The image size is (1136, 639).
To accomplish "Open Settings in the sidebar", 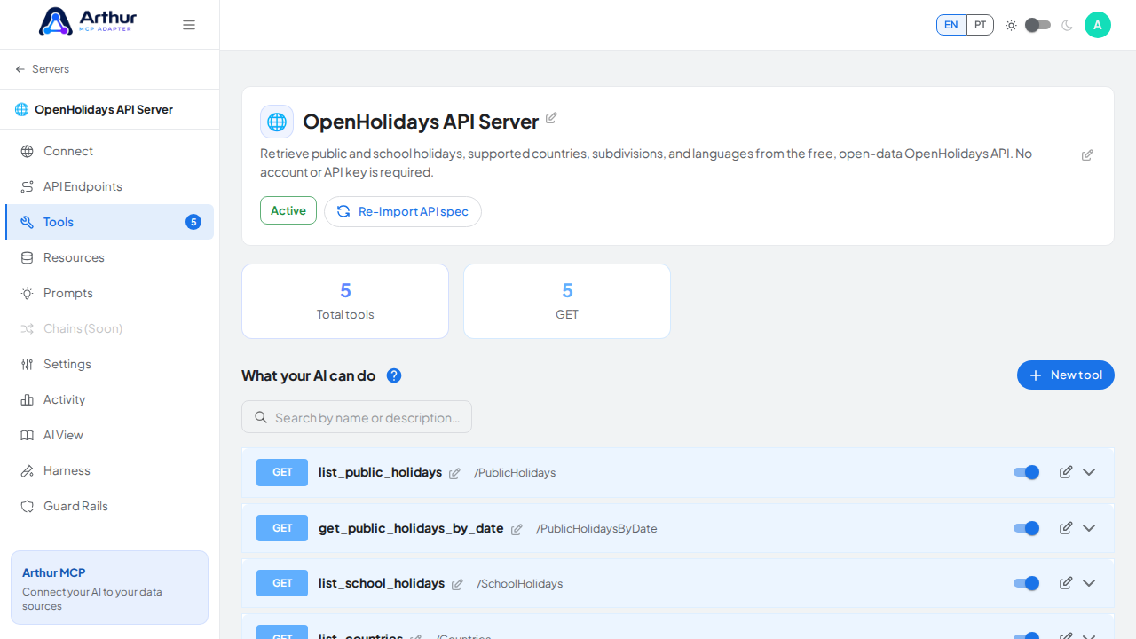I will coord(109,364).
